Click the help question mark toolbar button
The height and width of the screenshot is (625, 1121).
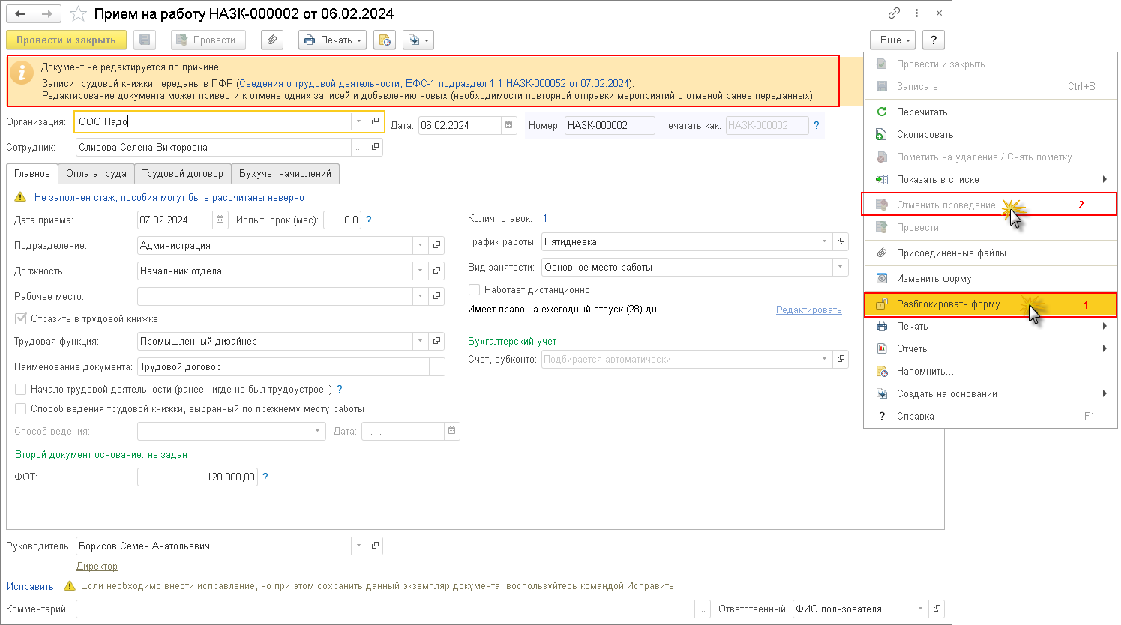click(x=934, y=40)
